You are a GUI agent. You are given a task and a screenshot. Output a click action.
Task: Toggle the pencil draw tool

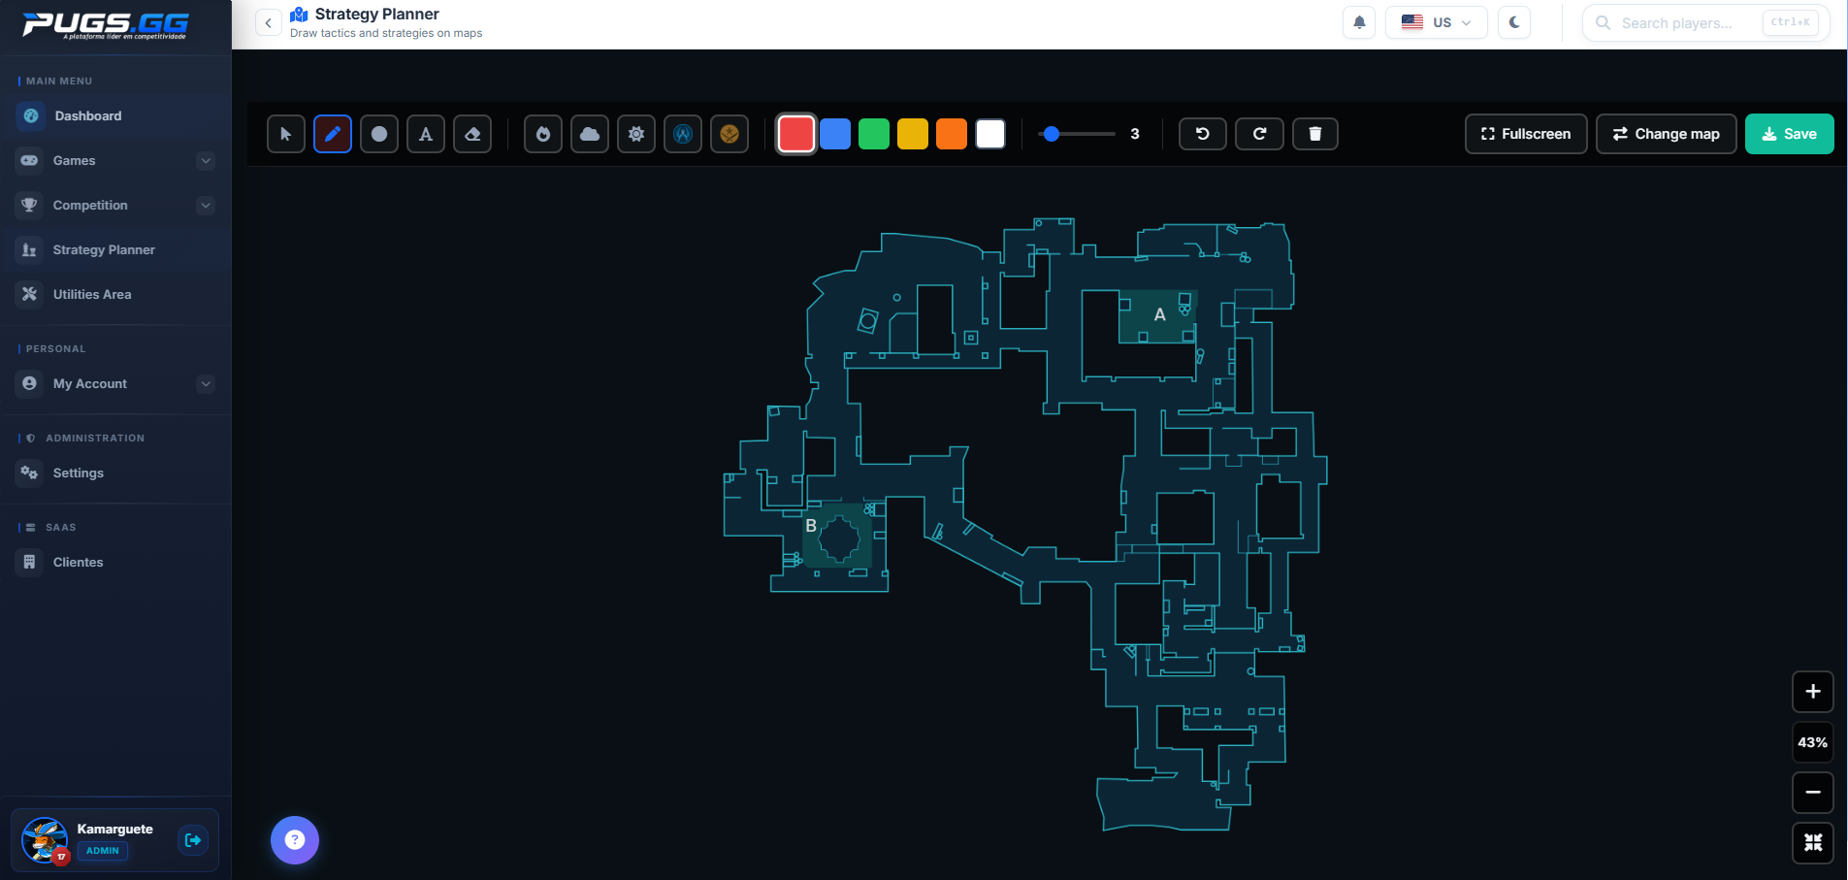click(x=333, y=134)
